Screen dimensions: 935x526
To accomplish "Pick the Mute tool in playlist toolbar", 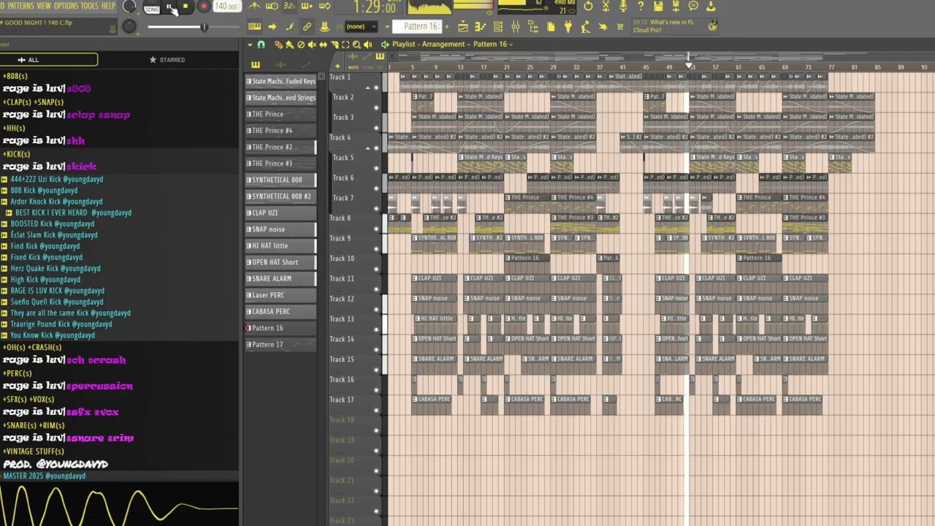I will (x=312, y=45).
